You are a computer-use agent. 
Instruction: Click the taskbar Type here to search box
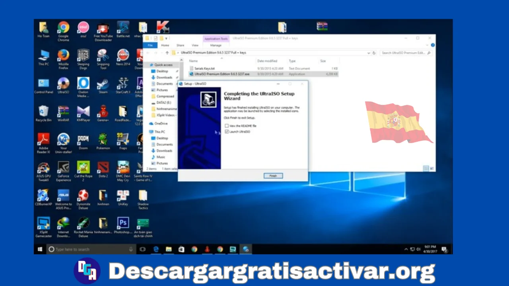pos(91,249)
